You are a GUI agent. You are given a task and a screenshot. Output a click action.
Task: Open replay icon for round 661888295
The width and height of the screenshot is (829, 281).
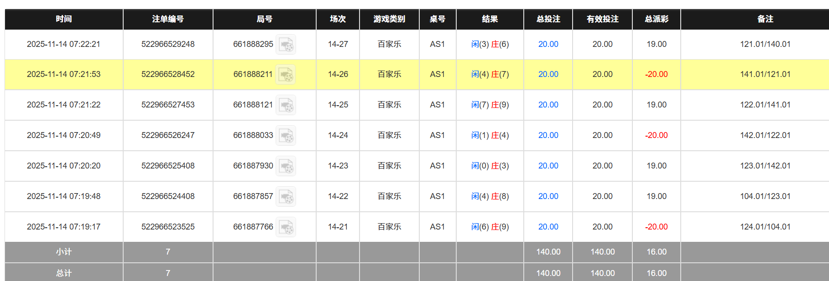click(x=286, y=45)
